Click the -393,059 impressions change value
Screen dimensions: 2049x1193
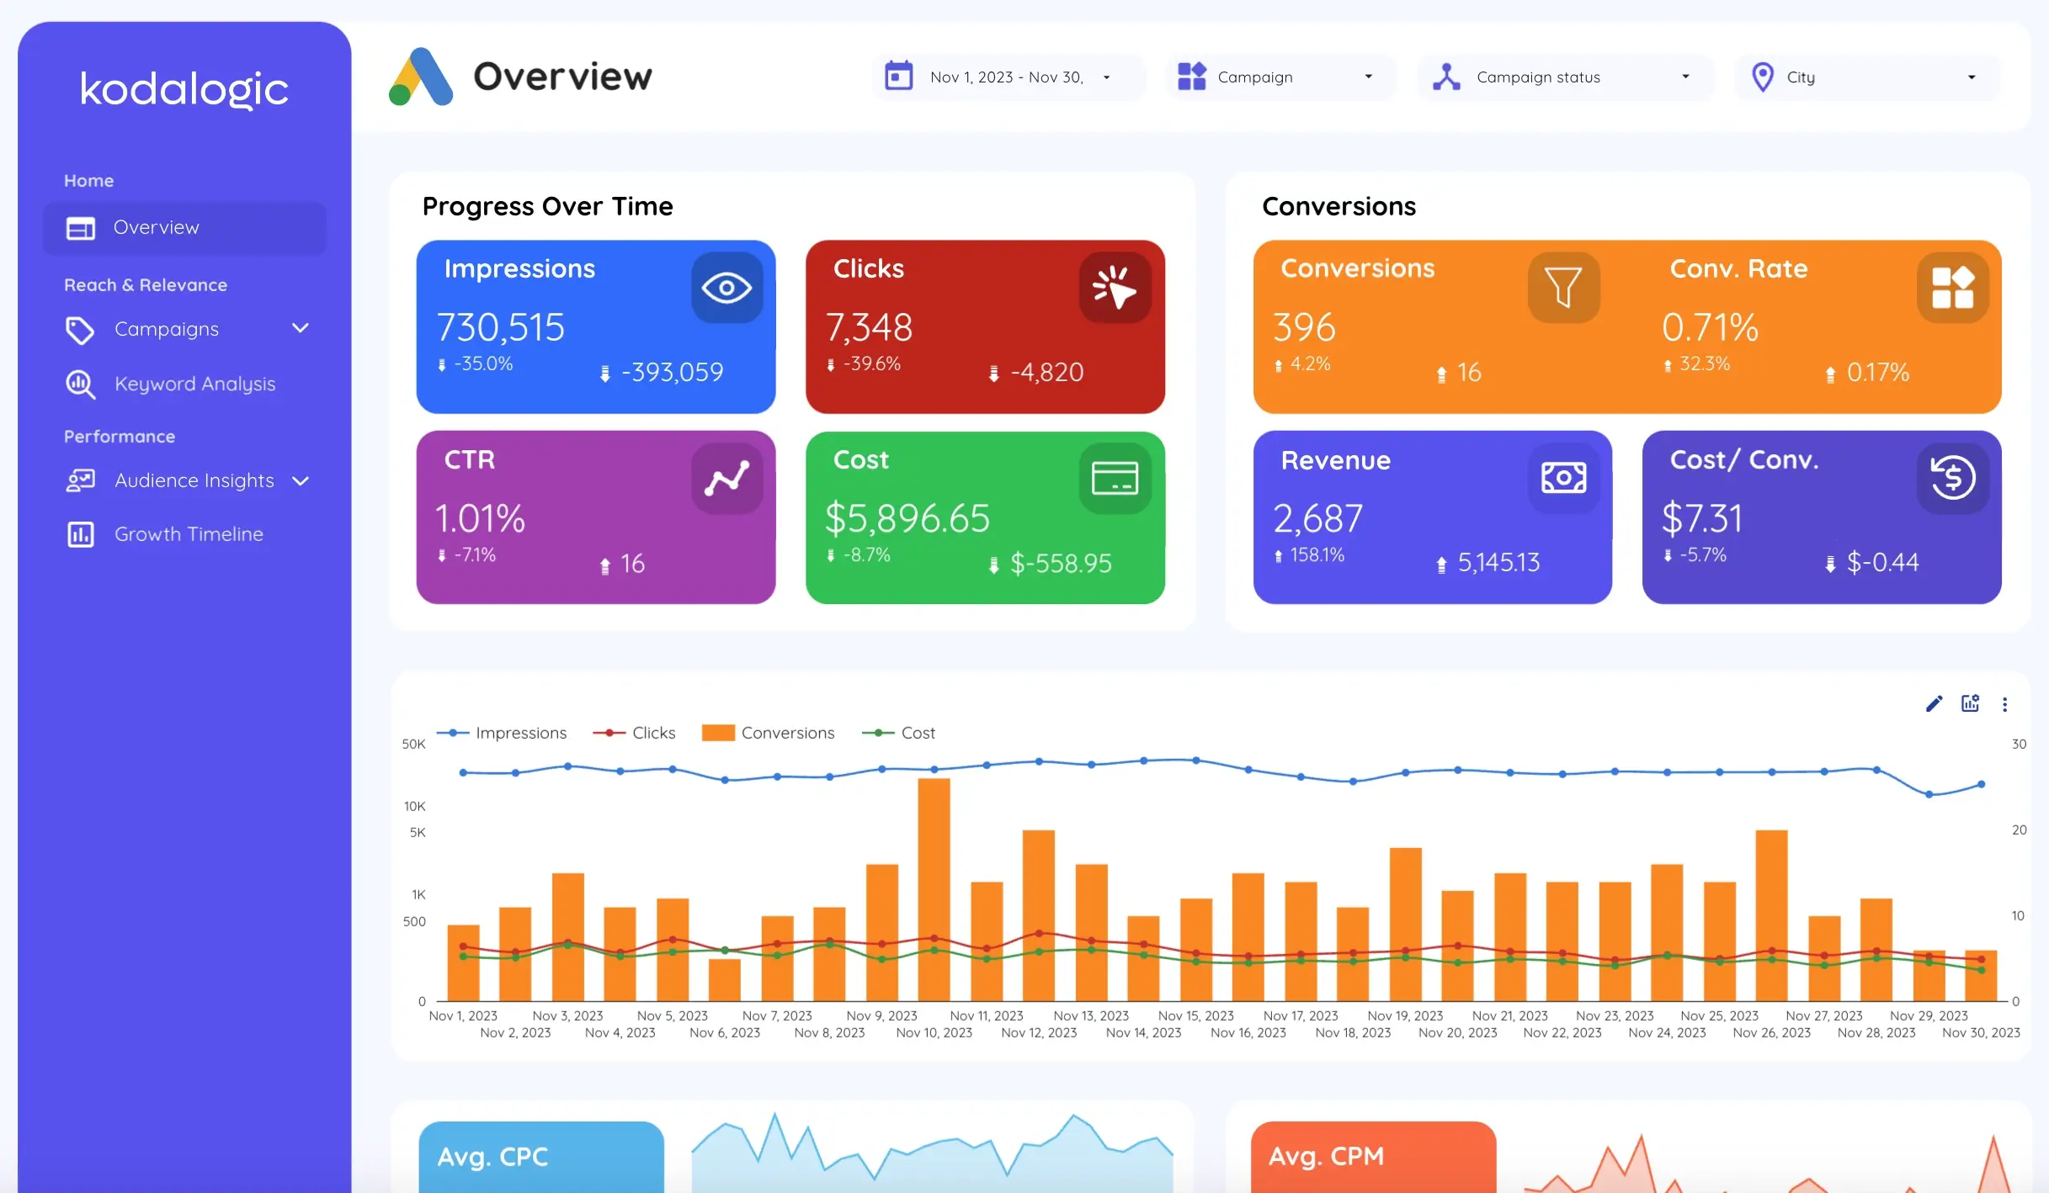(x=672, y=372)
